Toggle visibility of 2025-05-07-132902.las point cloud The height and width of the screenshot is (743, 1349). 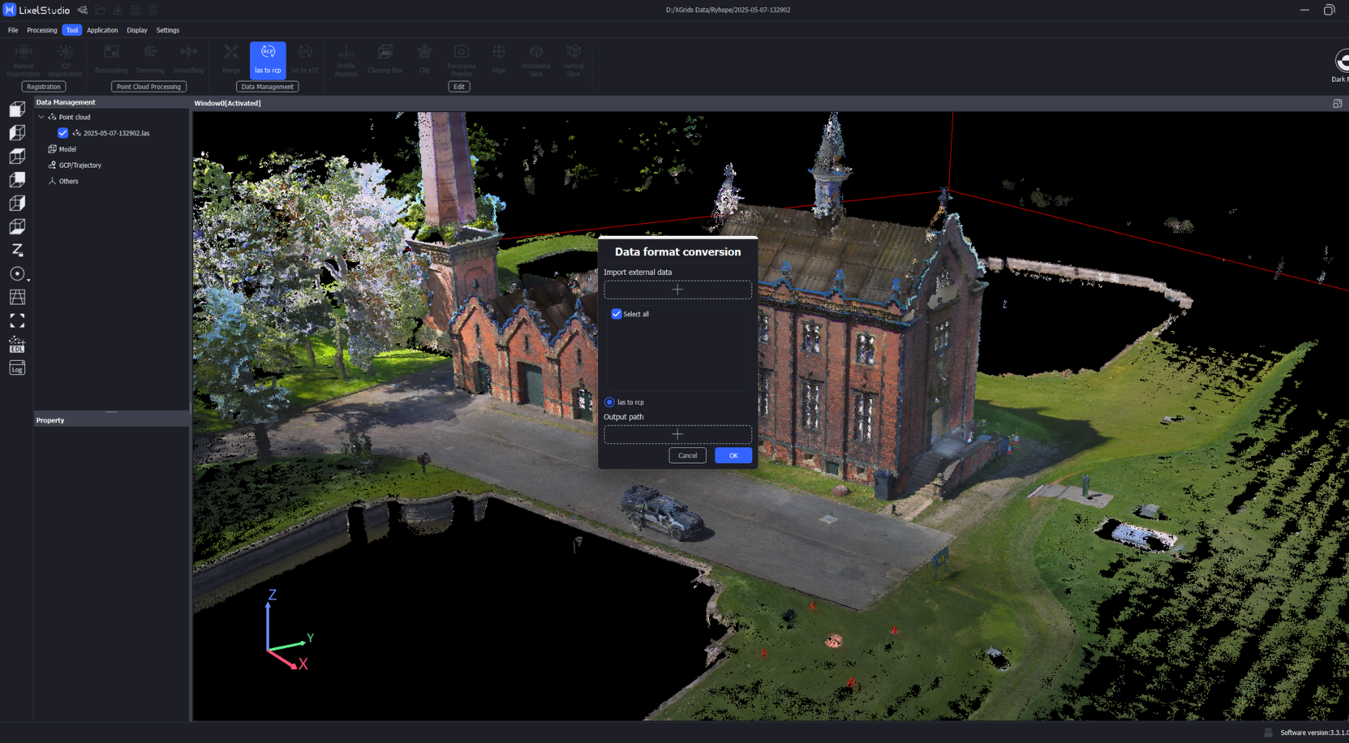coord(63,133)
